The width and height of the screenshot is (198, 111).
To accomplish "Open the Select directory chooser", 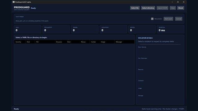I will tap(148, 8).
